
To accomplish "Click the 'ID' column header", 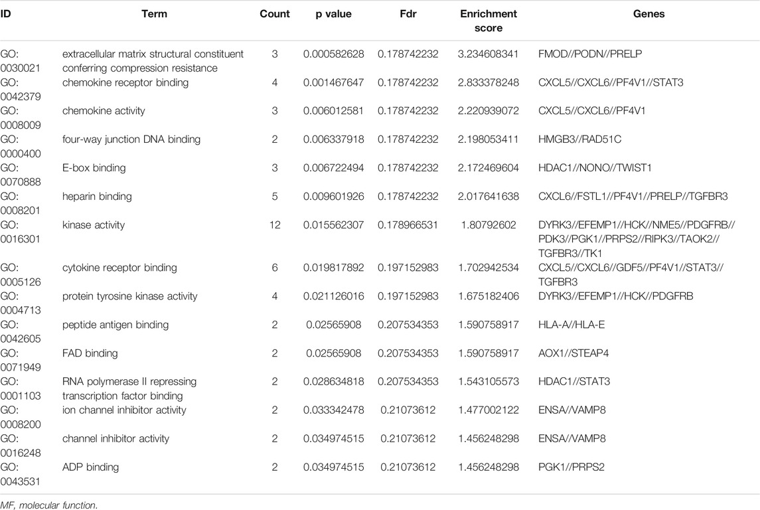I will (5, 14).
